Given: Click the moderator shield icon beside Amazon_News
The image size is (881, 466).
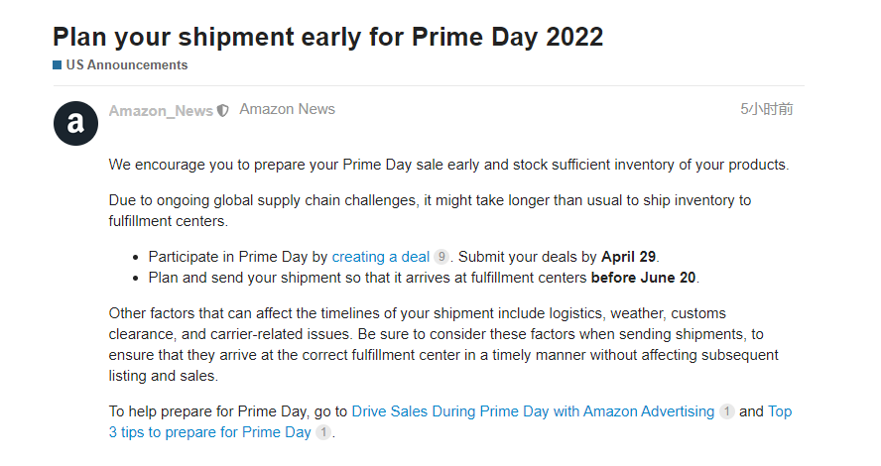Looking at the screenshot, I should [x=223, y=110].
